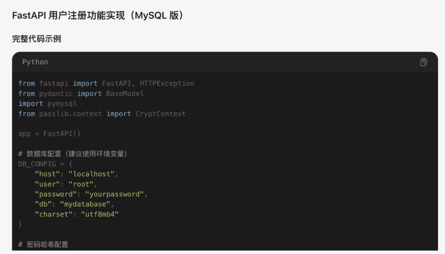
Task: Click the closing brace of DB_CONFIG
Action: (x=20, y=224)
